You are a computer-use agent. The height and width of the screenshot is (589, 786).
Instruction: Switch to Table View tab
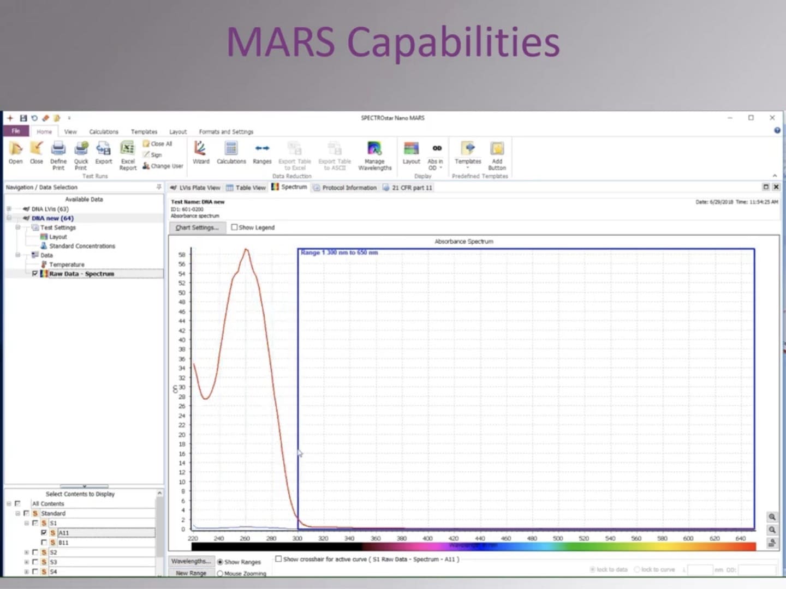pyautogui.click(x=246, y=188)
